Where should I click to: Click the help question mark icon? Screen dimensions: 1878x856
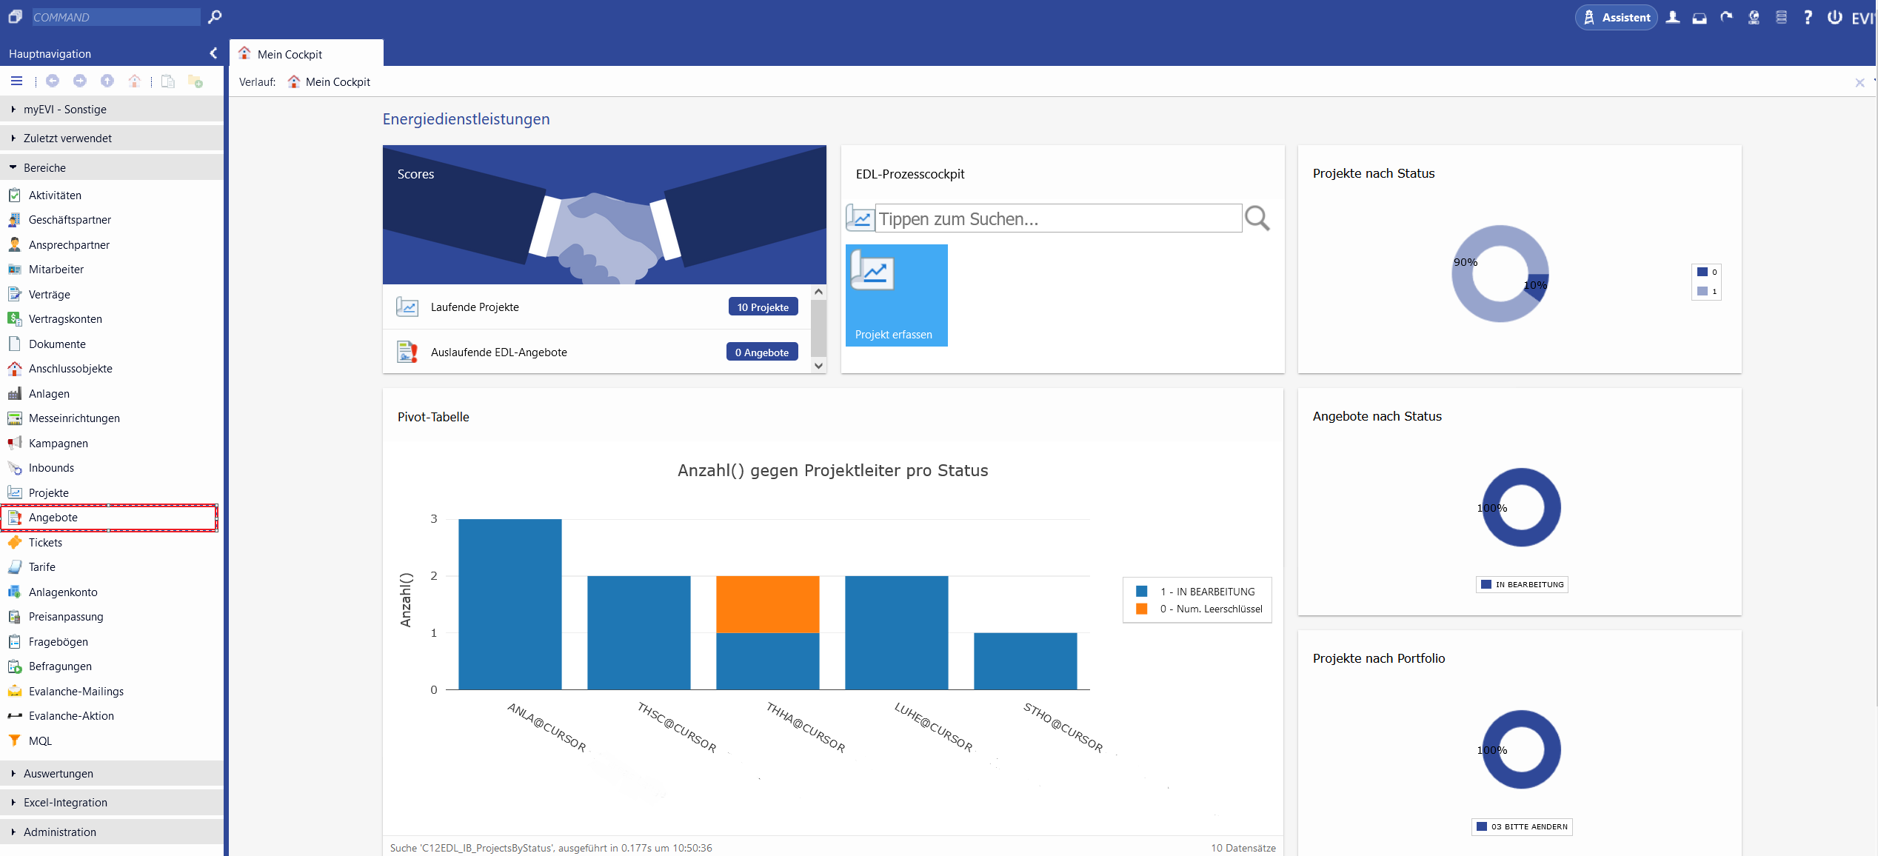click(x=1808, y=17)
